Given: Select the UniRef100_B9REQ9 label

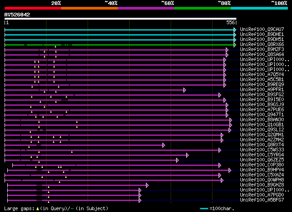Looking at the screenshot, I should (262, 85).
